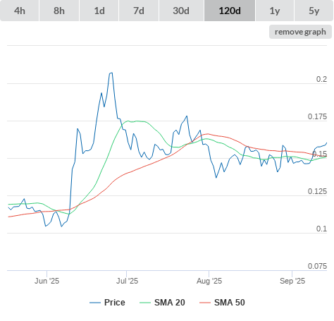Click the Aug '25 axis tick label
The width and height of the screenshot is (334, 321).
click(209, 281)
